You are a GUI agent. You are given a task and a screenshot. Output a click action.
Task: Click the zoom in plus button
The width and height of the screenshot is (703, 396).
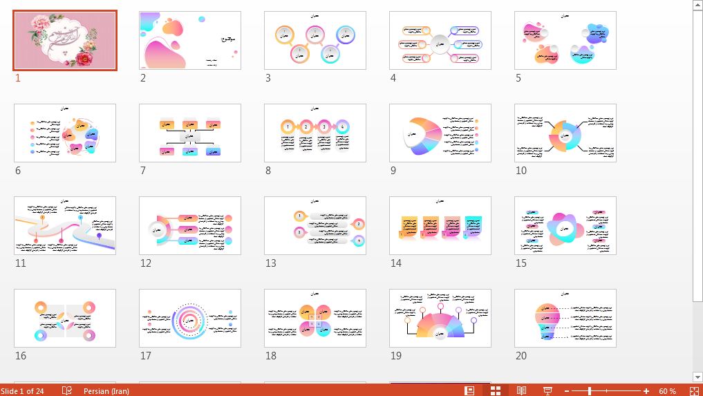click(646, 391)
